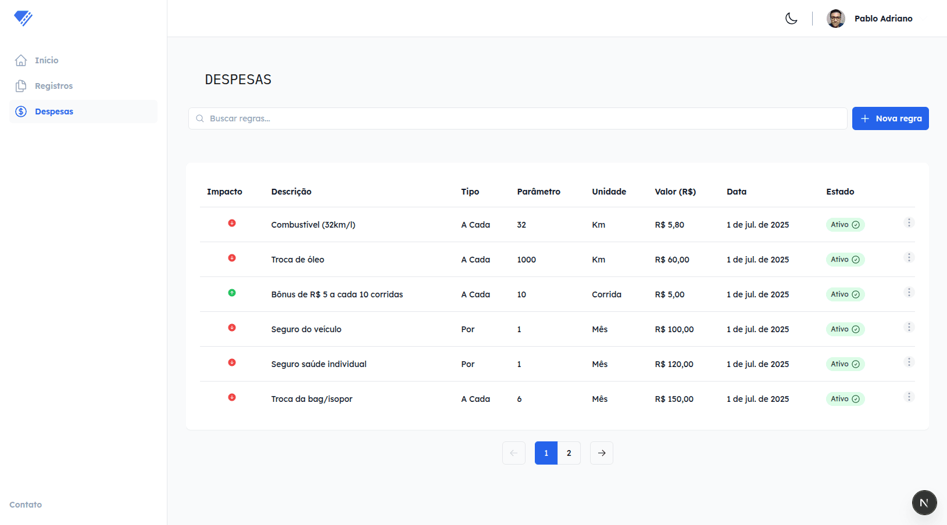Go to Registros in the sidebar
947x525 pixels.
point(53,86)
